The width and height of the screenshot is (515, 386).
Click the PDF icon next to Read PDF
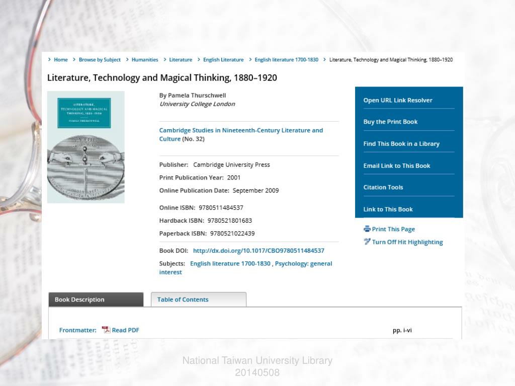tap(106, 330)
